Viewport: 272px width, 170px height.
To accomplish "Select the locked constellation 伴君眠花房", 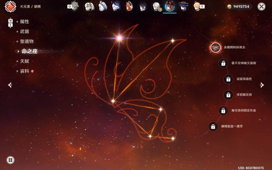I will tap(228, 95).
